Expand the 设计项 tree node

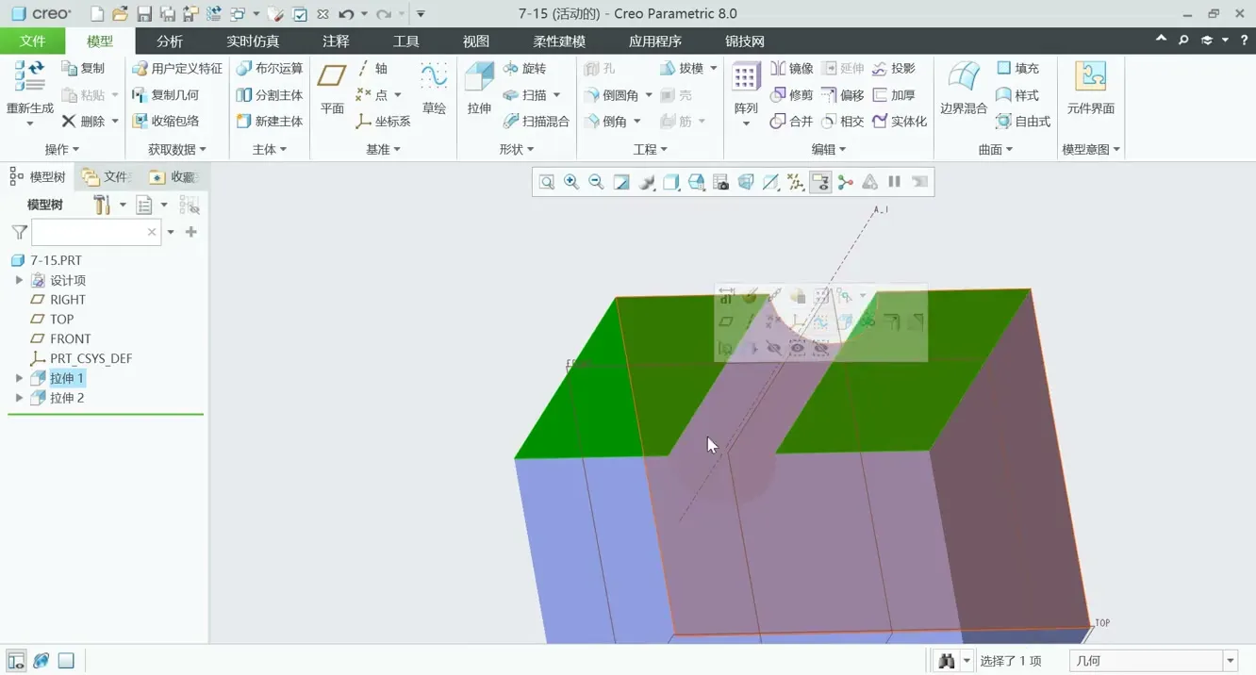click(x=19, y=280)
